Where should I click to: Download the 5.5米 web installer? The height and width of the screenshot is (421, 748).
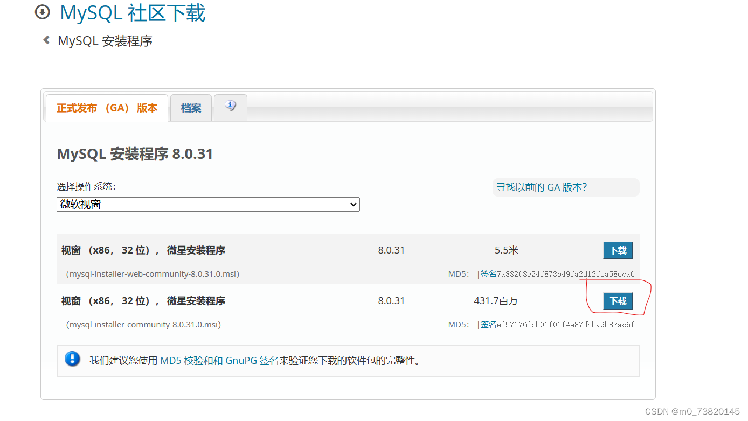coord(618,250)
